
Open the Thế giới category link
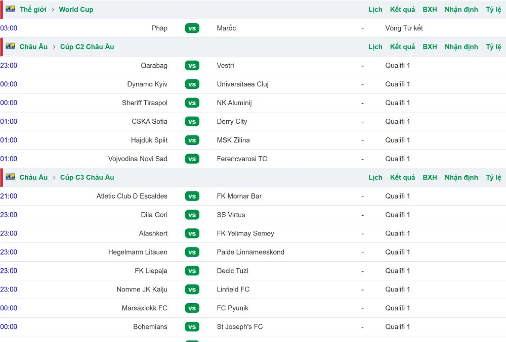tap(33, 9)
